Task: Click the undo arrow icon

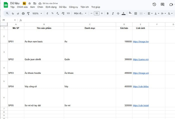Action: click(x=13, y=13)
